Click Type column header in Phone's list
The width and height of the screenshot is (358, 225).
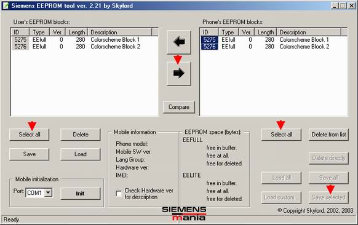click(x=229, y=32)
